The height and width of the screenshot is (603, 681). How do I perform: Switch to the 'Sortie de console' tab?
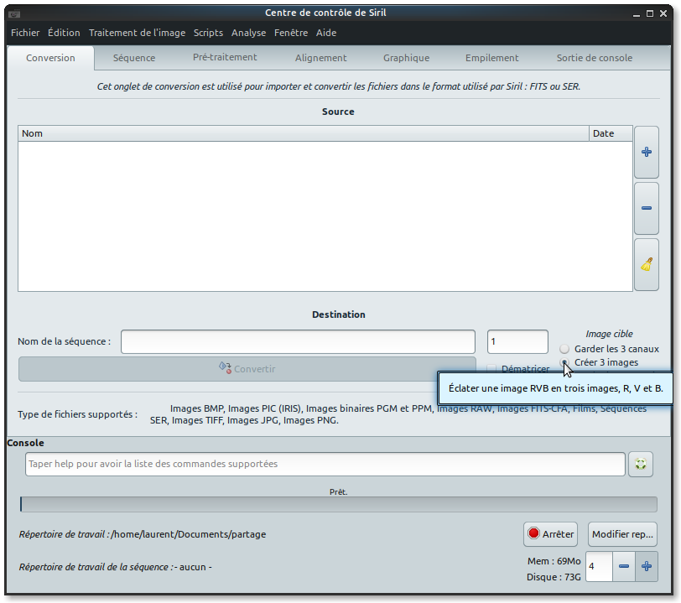[594, 58]
